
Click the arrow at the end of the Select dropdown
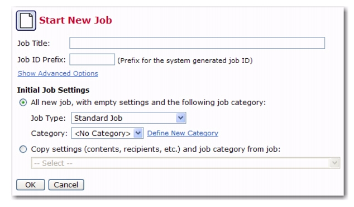[335, 163]
